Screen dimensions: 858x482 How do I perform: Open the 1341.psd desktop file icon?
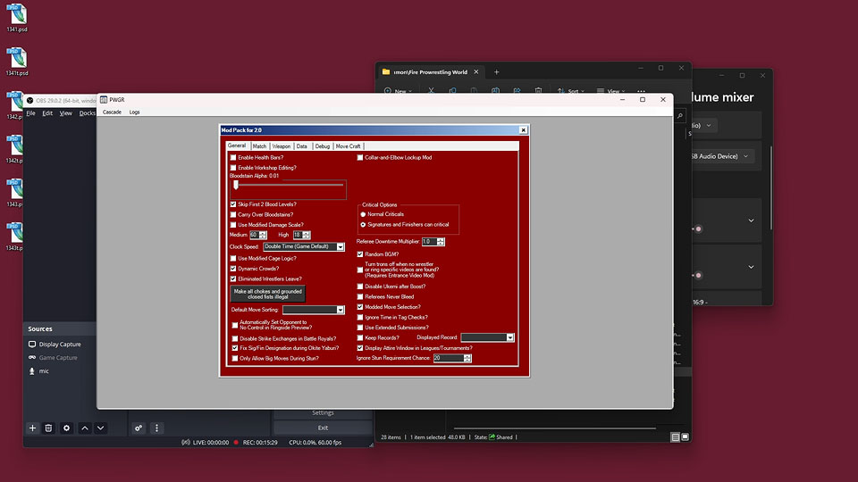[x=16, y=17]
